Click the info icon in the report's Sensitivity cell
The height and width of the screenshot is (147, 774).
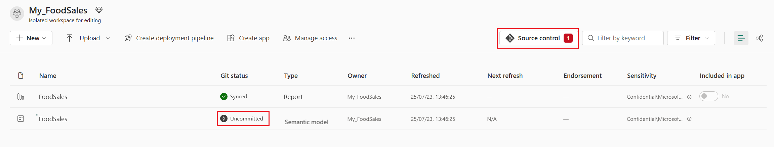coord(689,97)
